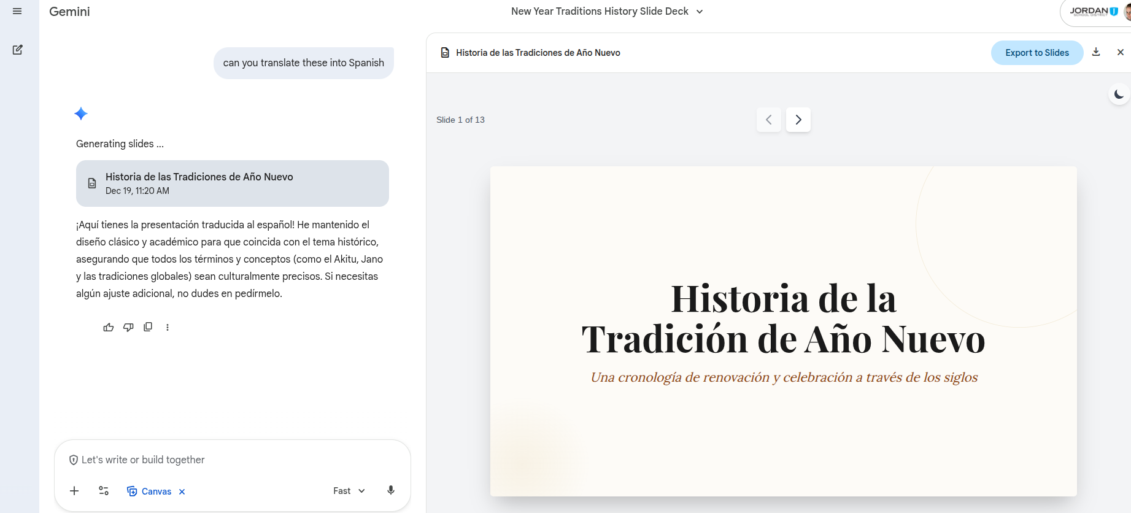The image size is (1131, 513).
Task: Give the response a thumbs down
Action: (x=128, y=327)
